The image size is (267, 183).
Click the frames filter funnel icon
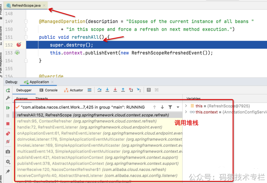click(x=170, y=107)
